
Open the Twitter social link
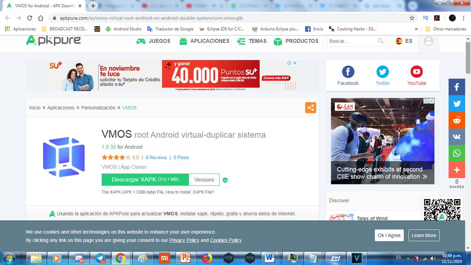pos(383,76)
